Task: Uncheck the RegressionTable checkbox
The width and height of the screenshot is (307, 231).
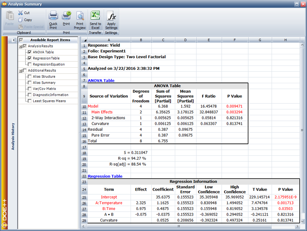Action: pyautogui.click(x=30, y=58)
